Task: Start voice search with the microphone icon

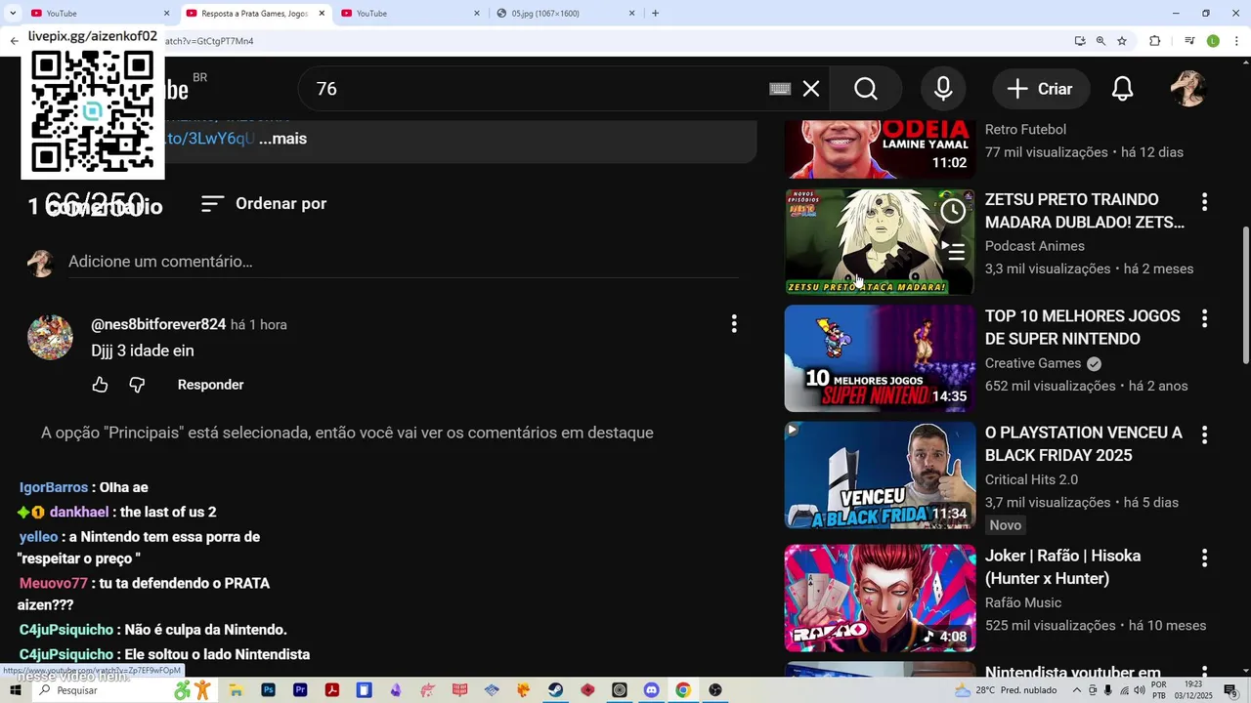Action: [x=943, y=89]
